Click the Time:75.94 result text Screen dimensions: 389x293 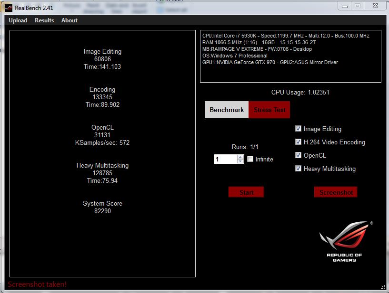point(102,180)
